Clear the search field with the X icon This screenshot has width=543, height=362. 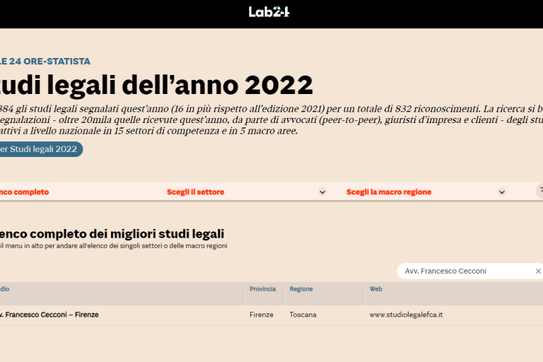coord(537,271)
